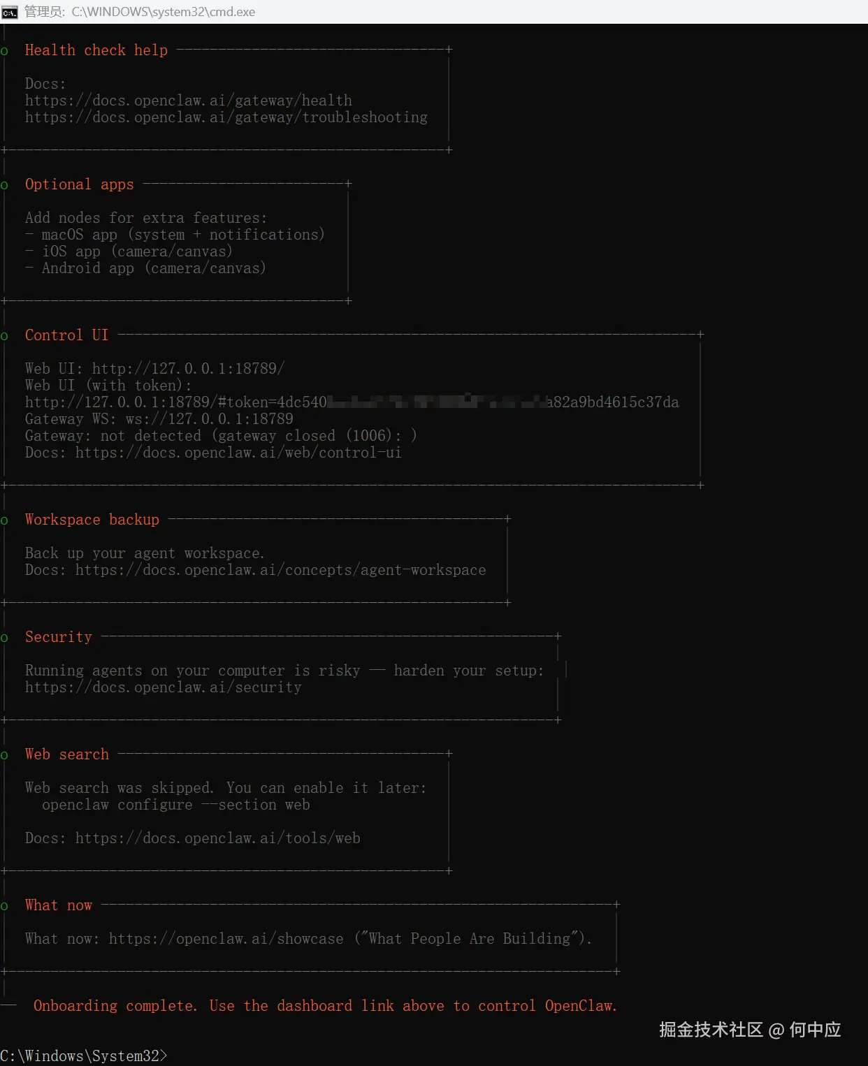Click the 'Onboarding complete.' message line
868x1066 pixels.
click(x=325, y=1006)
